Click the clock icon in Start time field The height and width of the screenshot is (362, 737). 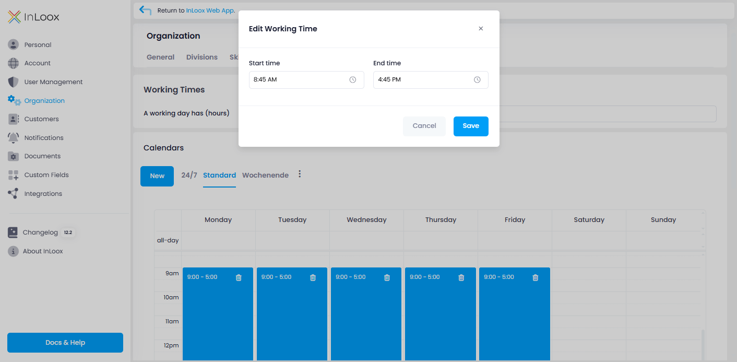[353, 80]
